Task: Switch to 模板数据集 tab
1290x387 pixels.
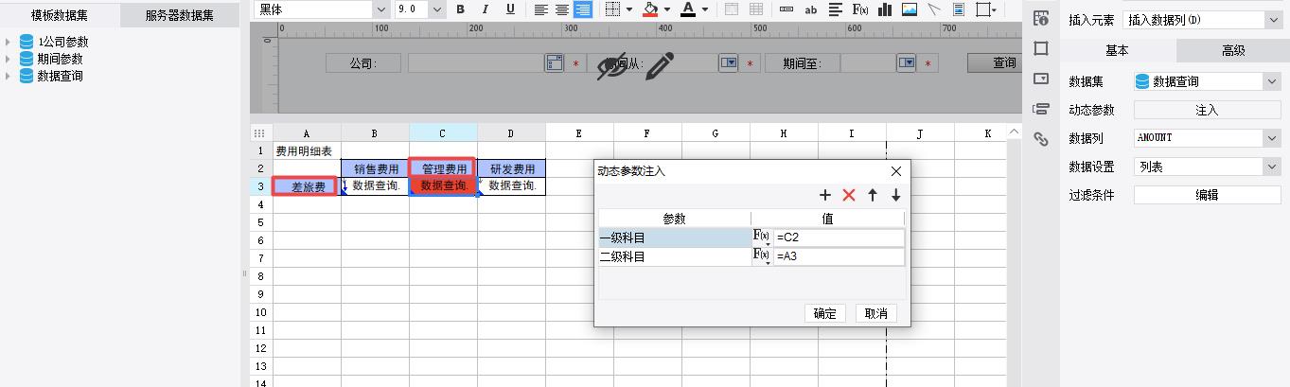Action: 61,15
